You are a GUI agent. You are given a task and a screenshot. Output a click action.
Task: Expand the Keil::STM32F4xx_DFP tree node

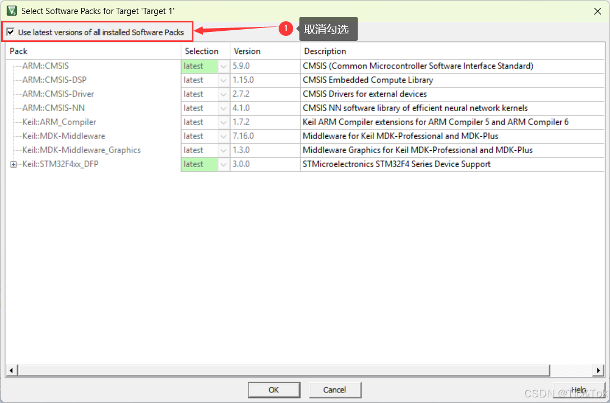(13, 165)
